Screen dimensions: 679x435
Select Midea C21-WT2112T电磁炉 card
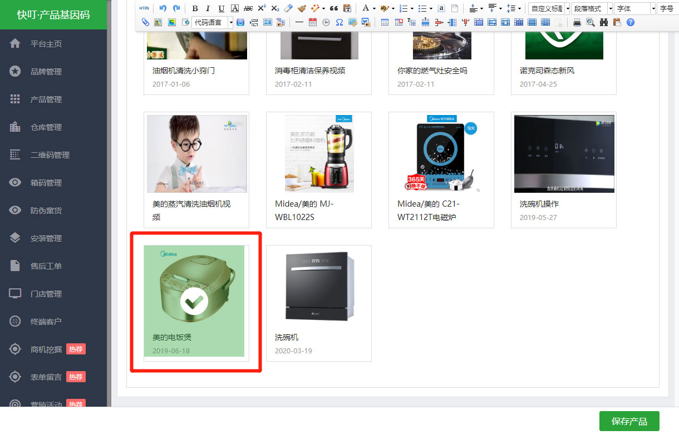click(441, 170)
